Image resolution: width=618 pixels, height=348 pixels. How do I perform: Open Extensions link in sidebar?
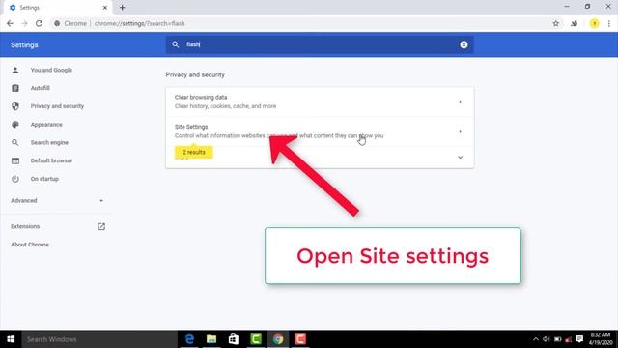click(x=25, y=226)
